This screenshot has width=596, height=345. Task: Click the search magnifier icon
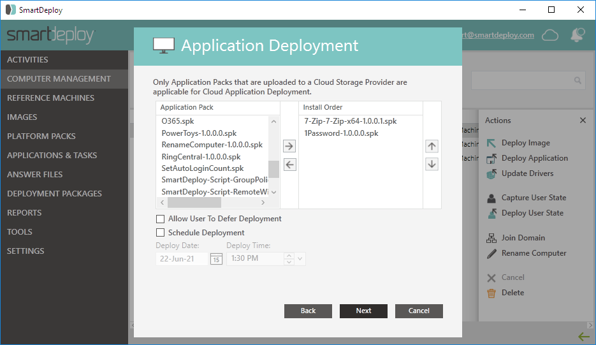click(x=578, y=80)
